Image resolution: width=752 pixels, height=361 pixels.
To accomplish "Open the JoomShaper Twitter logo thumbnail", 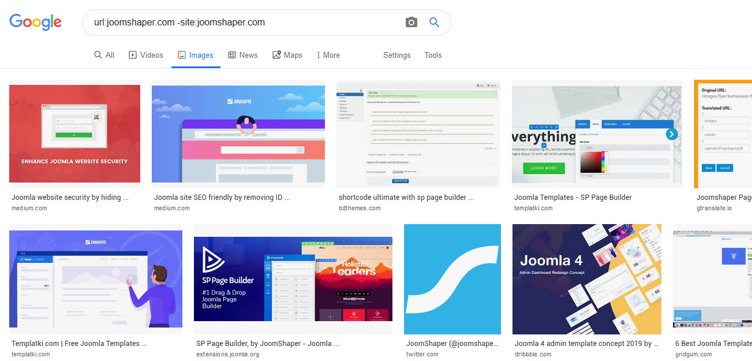I will tap(452, 279).
